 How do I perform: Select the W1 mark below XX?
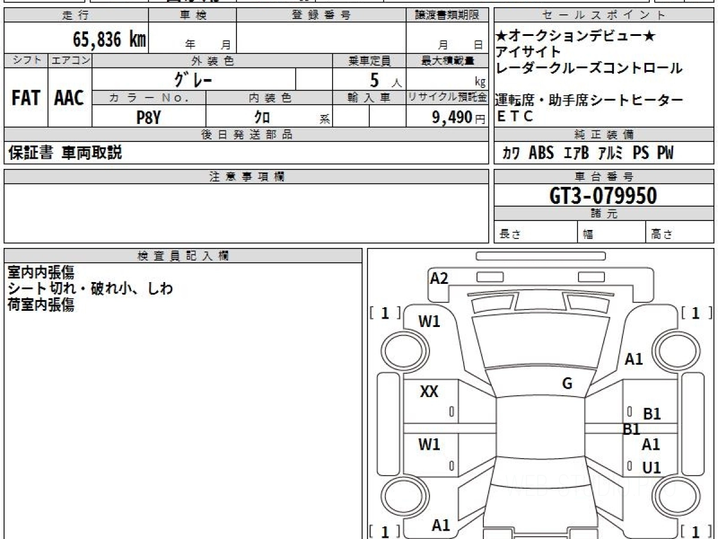coord(429,444)
